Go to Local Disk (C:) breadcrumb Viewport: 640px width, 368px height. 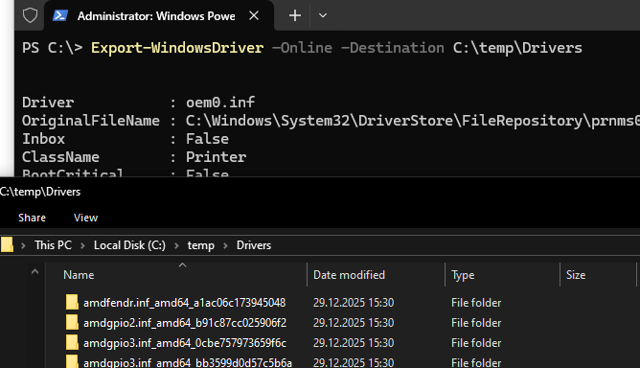[x=129, y=245]
